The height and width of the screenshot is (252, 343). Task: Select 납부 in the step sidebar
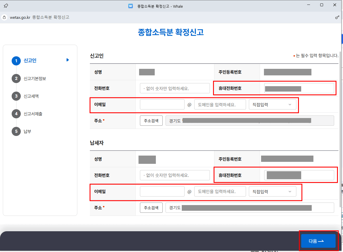tap(27, 131)
